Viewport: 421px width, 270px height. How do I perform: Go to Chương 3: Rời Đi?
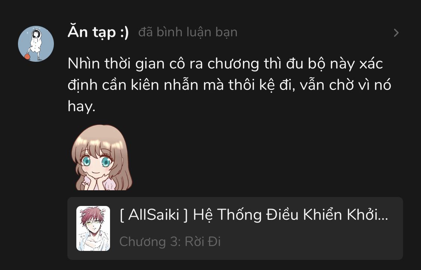pyautogui.click(x=170, y=242)
